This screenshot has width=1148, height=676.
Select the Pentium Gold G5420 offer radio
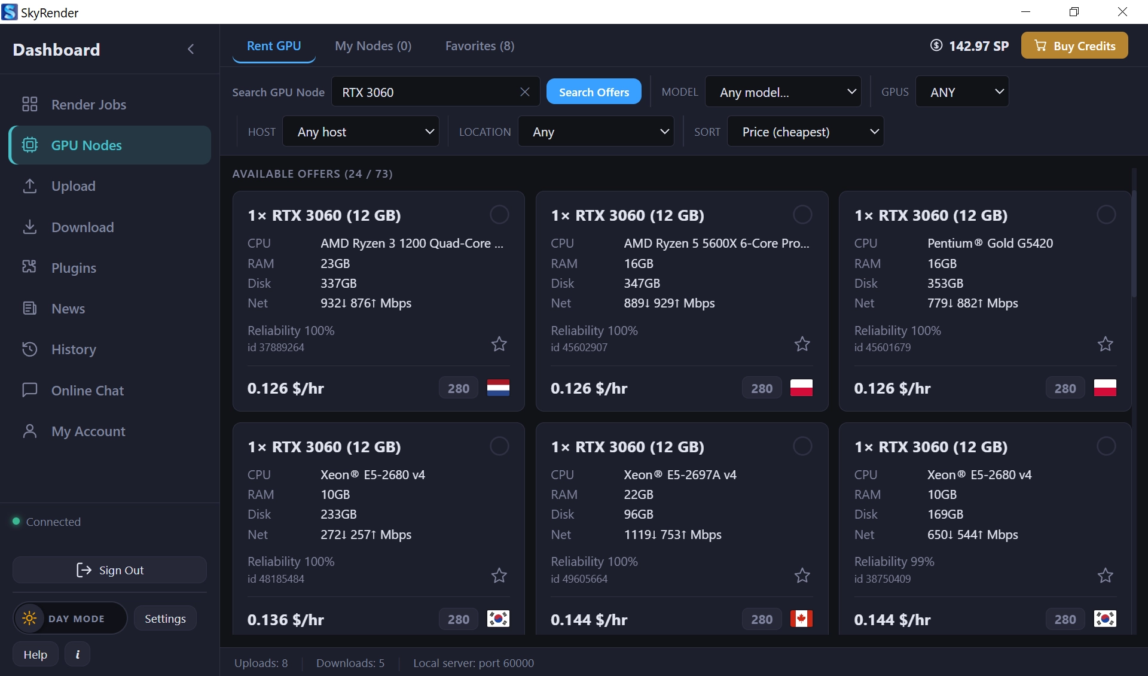point(1106,214)
